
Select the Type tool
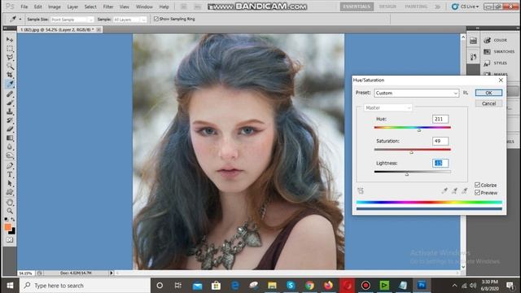(10, 174)
